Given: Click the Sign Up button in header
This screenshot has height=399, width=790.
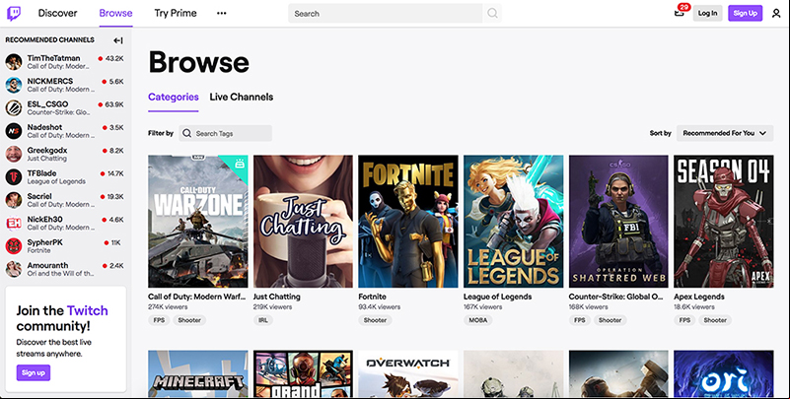Looking at the screenshot, I should tap(746, 13).
